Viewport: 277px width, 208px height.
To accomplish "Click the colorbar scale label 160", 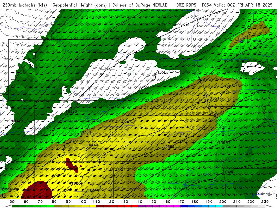I will [x=167, y=202].
